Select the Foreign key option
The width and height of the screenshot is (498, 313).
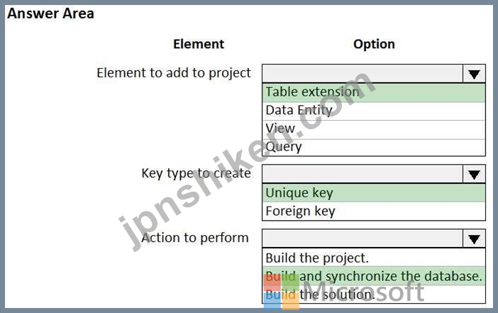click(374, 211)
